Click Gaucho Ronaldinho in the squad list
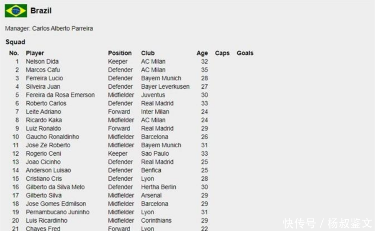Screen dimensions: 375x231 [52, 137]
